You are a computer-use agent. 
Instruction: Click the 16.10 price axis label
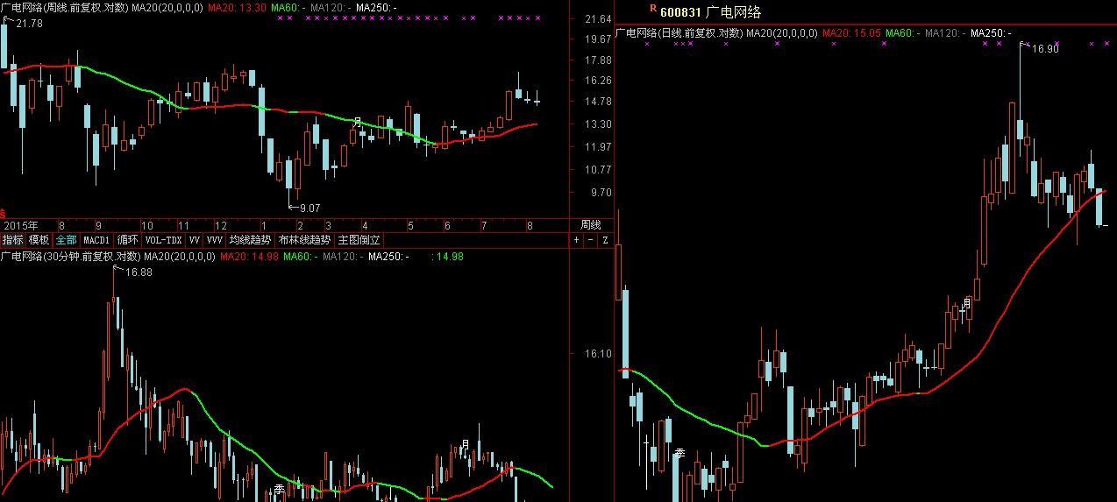pos(596,354)
